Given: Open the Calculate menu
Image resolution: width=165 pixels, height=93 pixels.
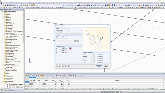Looking at the screenshot, I should [18, 3].
